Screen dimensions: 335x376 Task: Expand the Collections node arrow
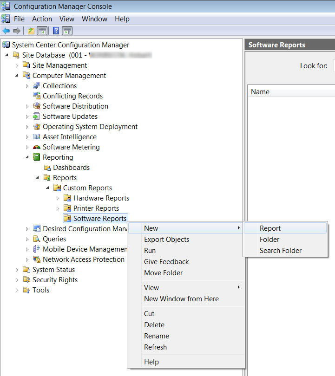[27, 86]
